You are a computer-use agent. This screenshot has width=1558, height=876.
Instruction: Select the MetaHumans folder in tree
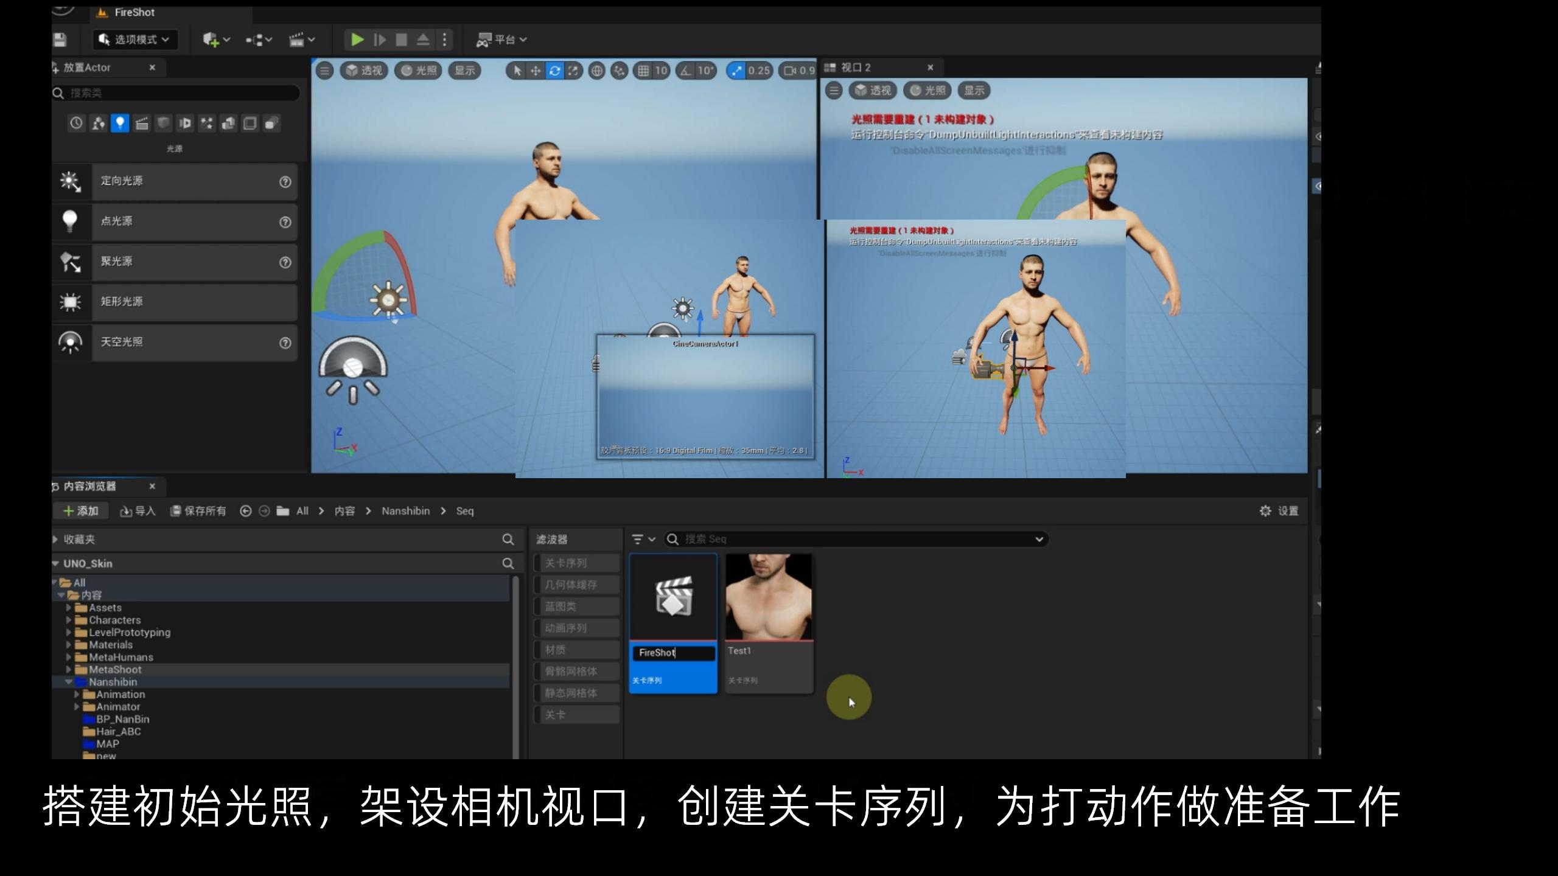(121, 658)
